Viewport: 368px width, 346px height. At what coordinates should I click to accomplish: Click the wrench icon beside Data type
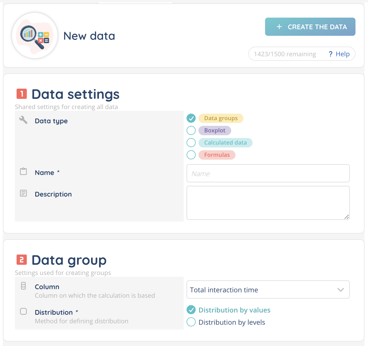23,120
